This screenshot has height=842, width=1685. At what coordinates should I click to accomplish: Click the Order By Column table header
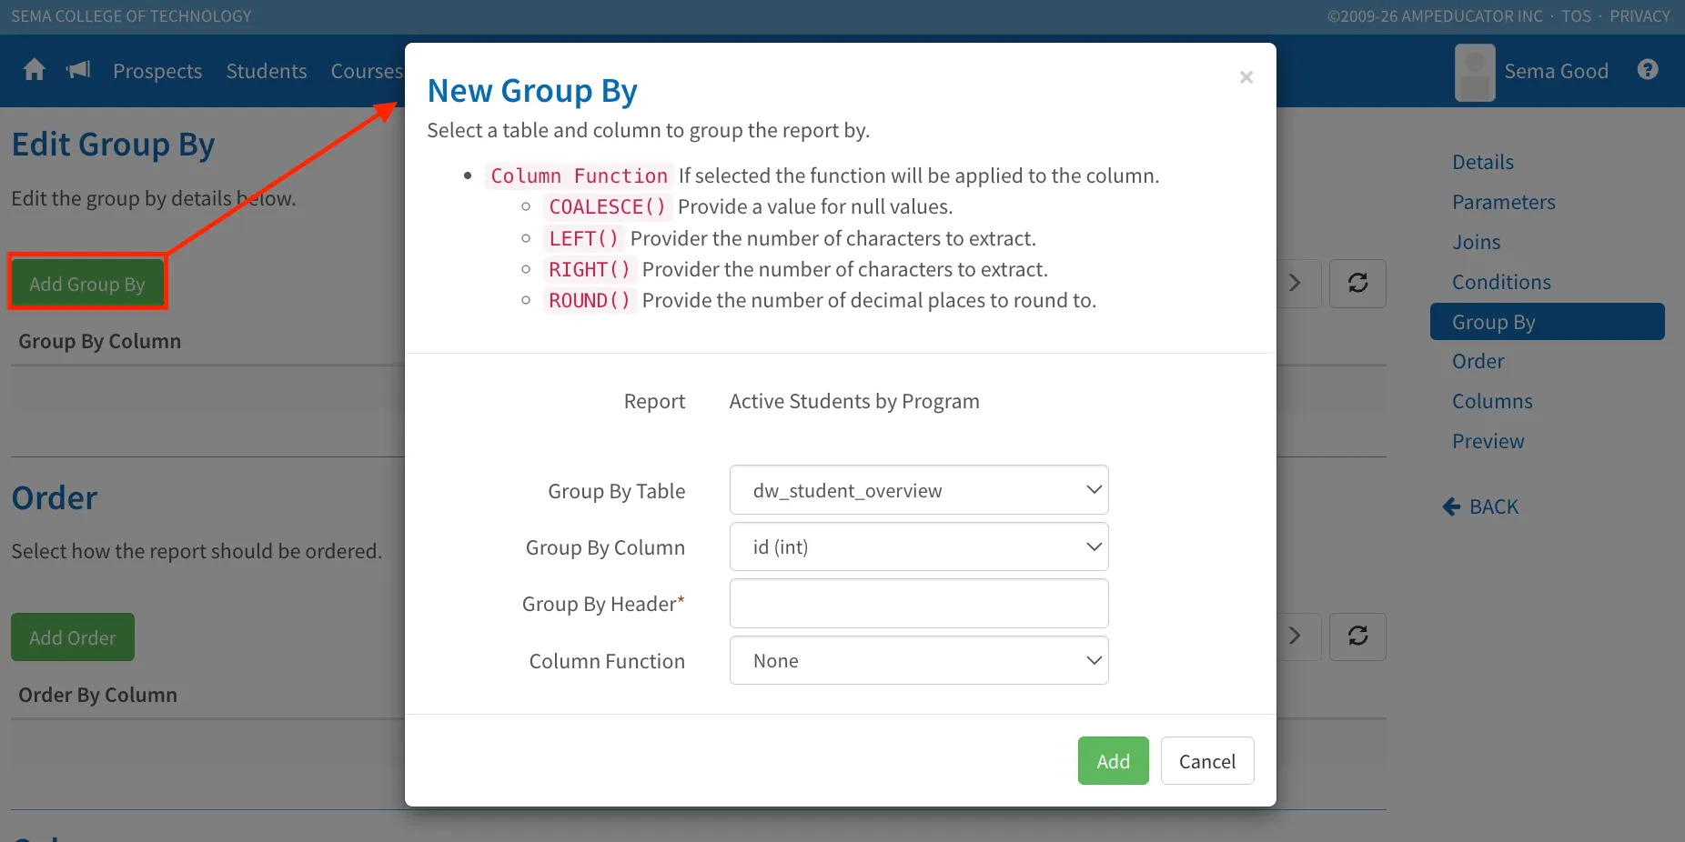[x=98, y=695]
